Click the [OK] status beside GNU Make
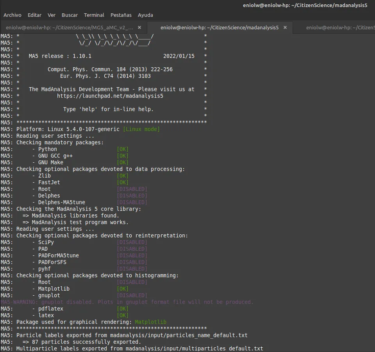This screenshot has width=375, height=352. click(x=123, y=163)
